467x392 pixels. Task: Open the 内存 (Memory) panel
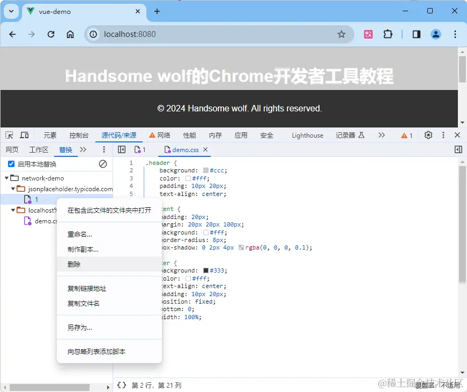click(x=215, y=135)
